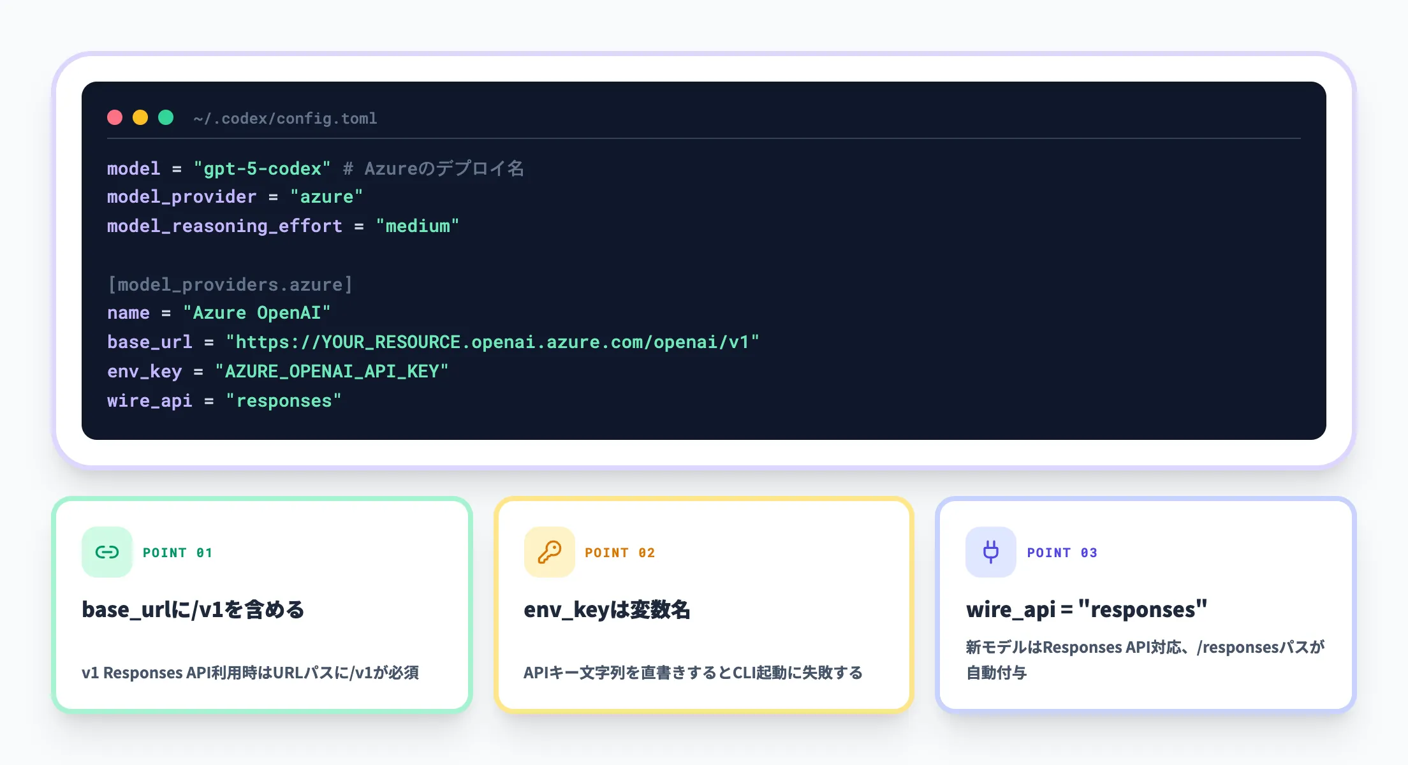Click the POINT 01 label
Viewport: 1408px width, 765px height.
tap(177, 553)
